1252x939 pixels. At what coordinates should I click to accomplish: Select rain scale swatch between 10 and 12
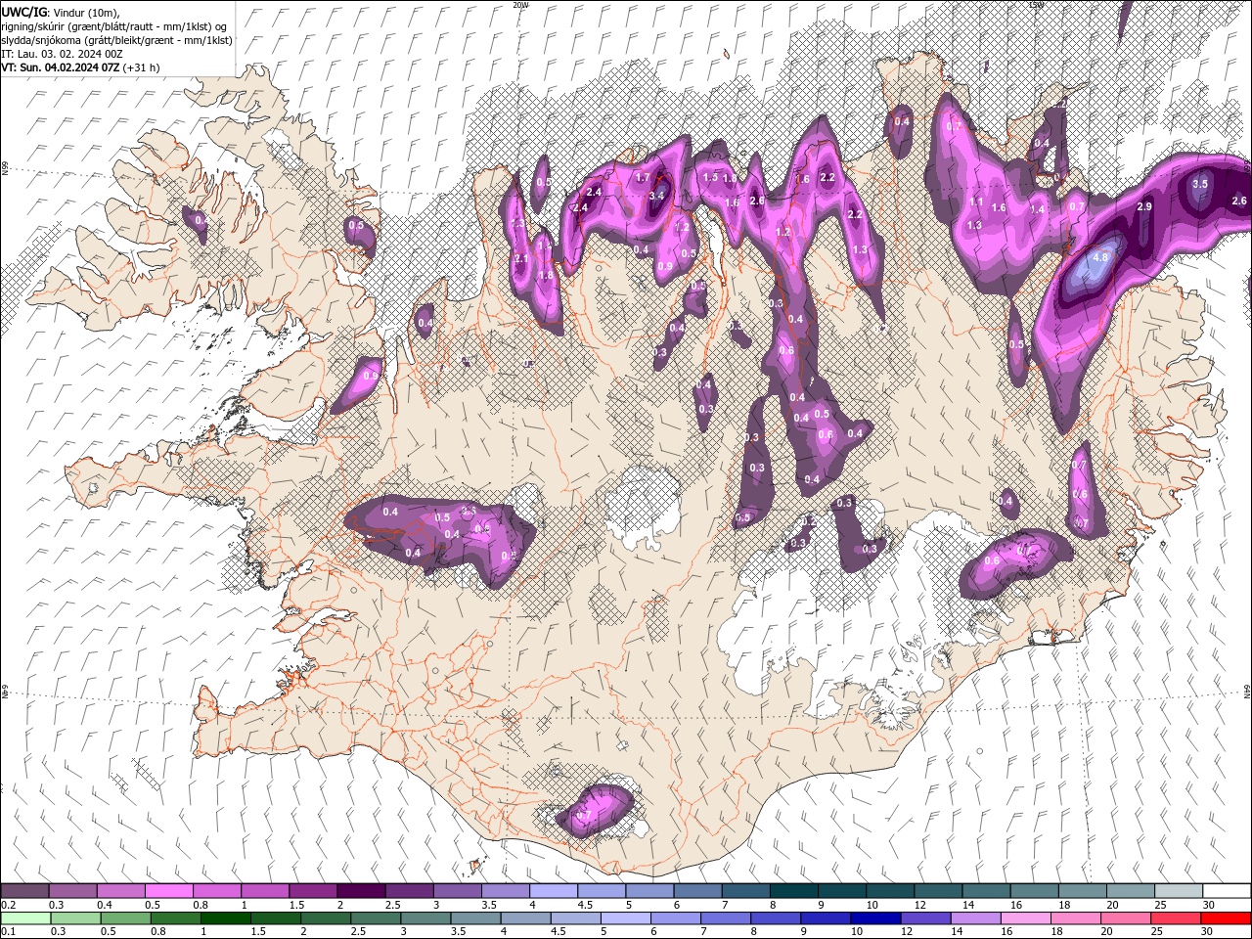tap(877, 918)
